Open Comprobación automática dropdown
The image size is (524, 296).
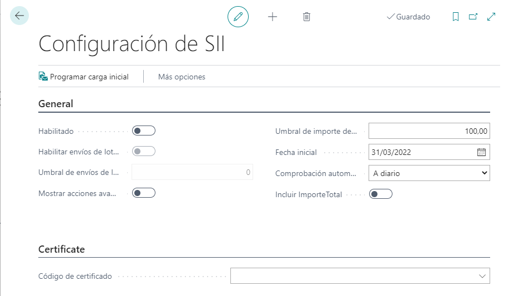429,173
